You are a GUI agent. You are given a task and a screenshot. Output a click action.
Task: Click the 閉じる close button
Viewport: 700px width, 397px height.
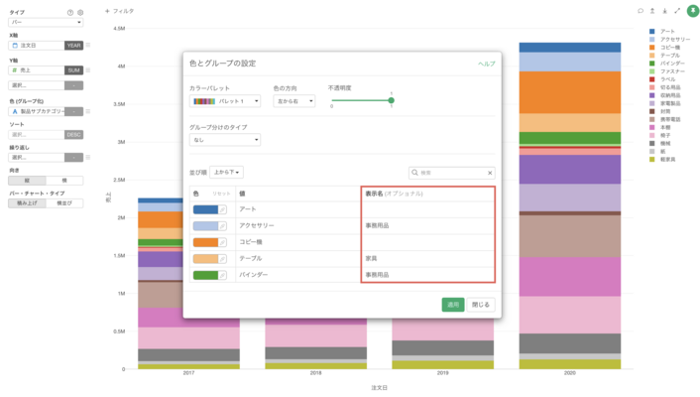point(481,305)
